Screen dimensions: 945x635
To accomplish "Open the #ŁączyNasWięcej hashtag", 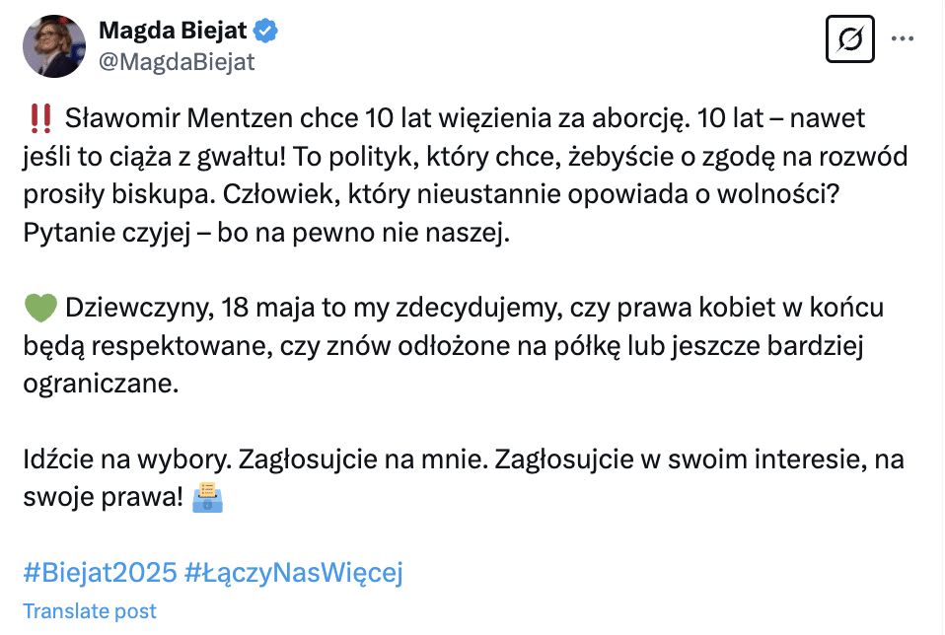I will pos(294,573).
